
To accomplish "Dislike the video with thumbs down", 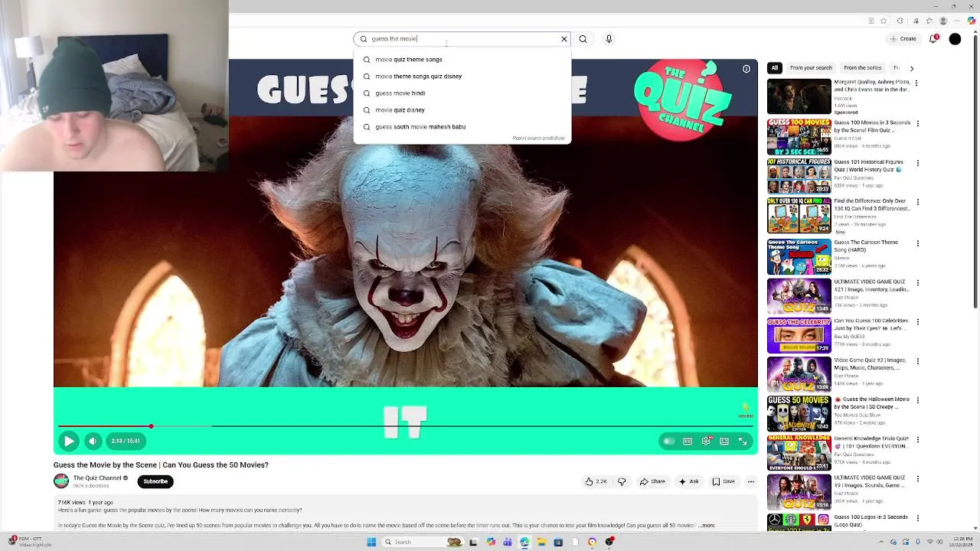I will [622, 481].
